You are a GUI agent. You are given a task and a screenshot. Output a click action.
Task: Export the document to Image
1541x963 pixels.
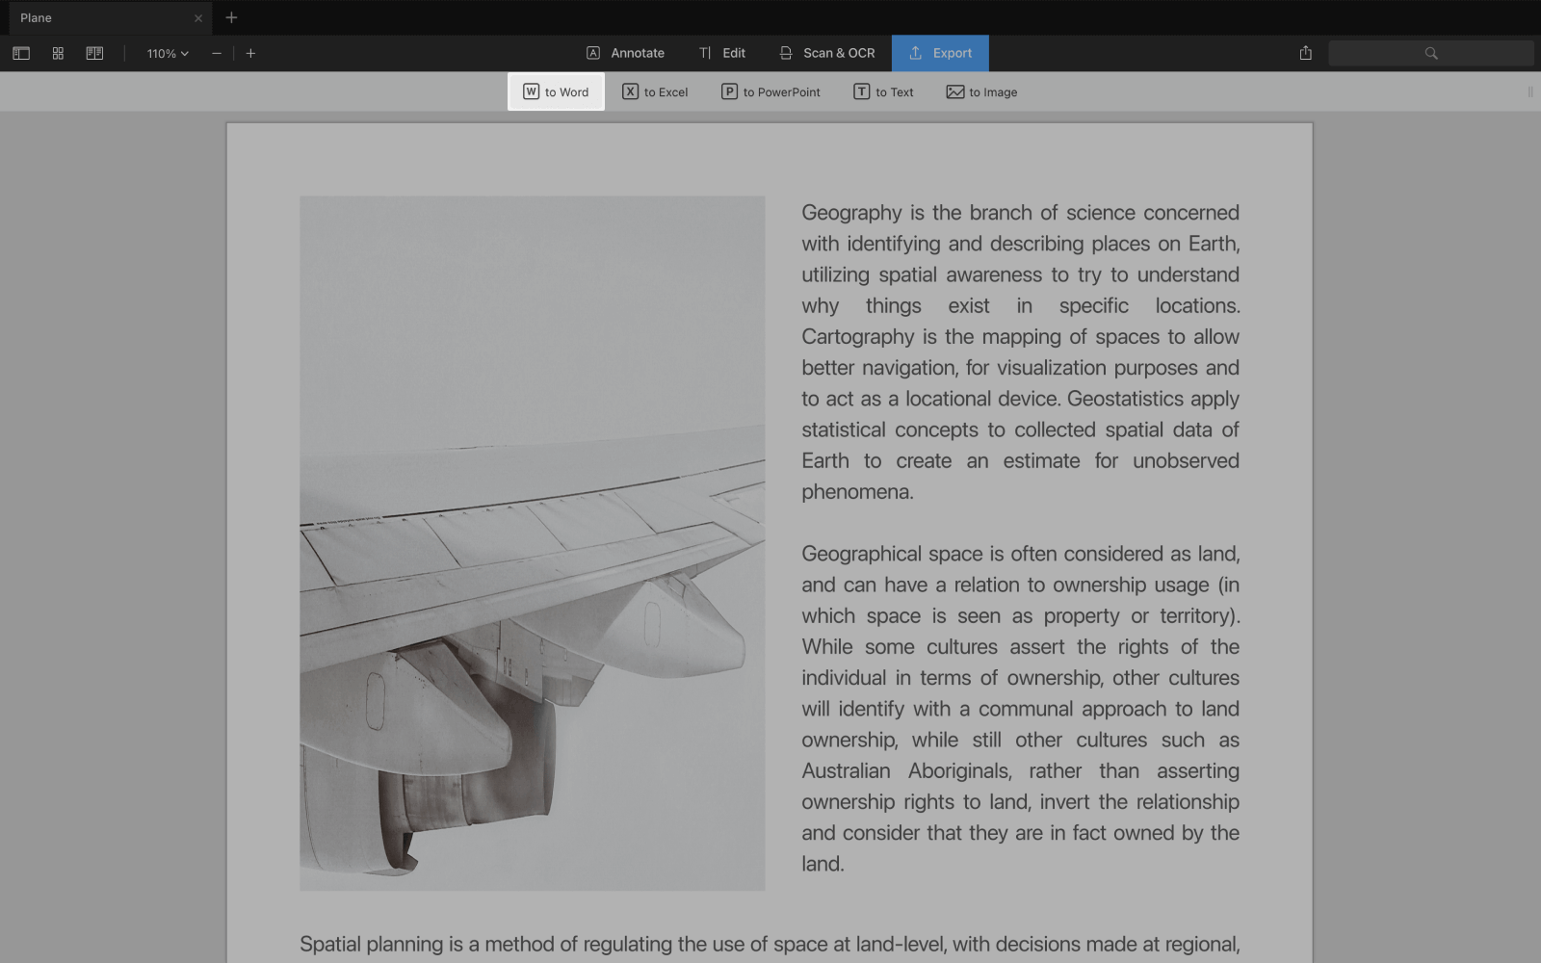(x=981, y=91)
